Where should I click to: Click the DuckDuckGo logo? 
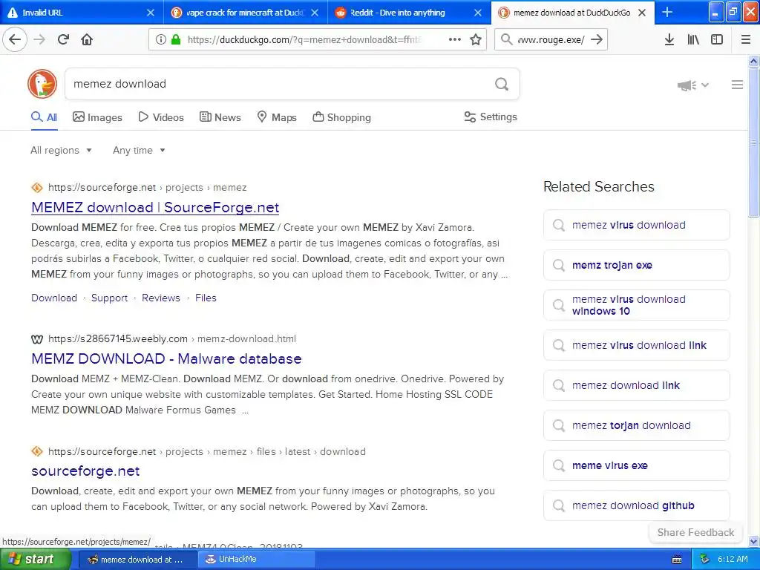pos(42,84)
